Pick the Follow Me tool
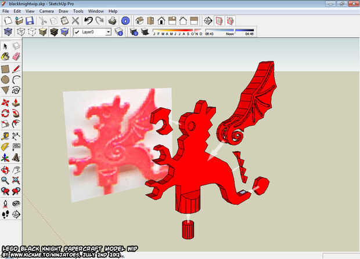The height and width of the screenshot is (259, 360). pos(16,113)
